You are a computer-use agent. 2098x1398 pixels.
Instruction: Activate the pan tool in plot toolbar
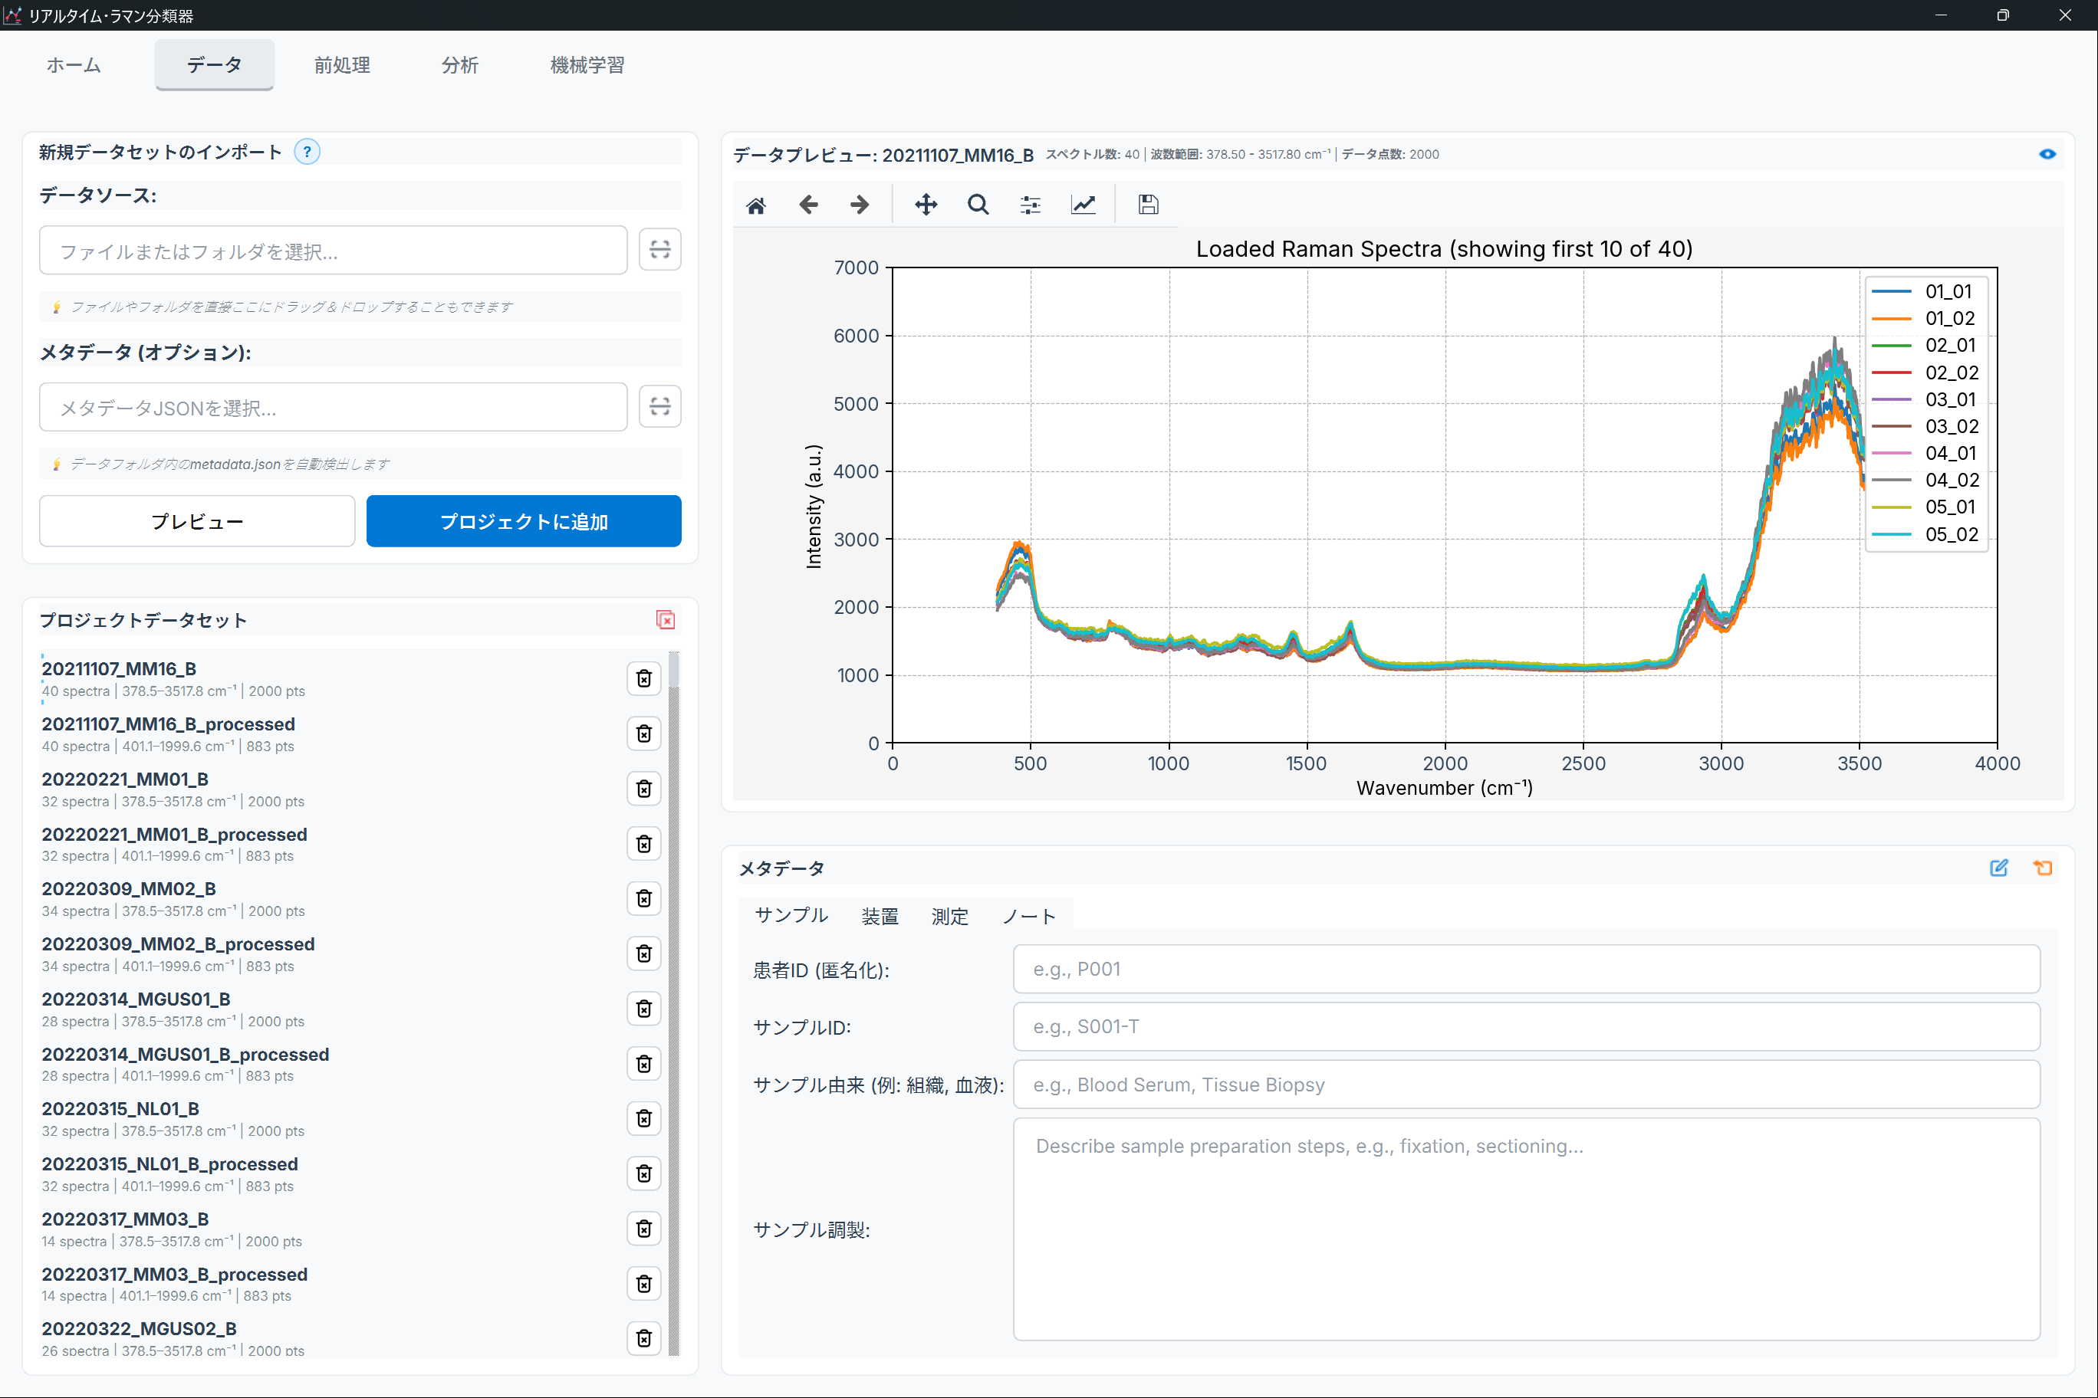click(926, 205)
